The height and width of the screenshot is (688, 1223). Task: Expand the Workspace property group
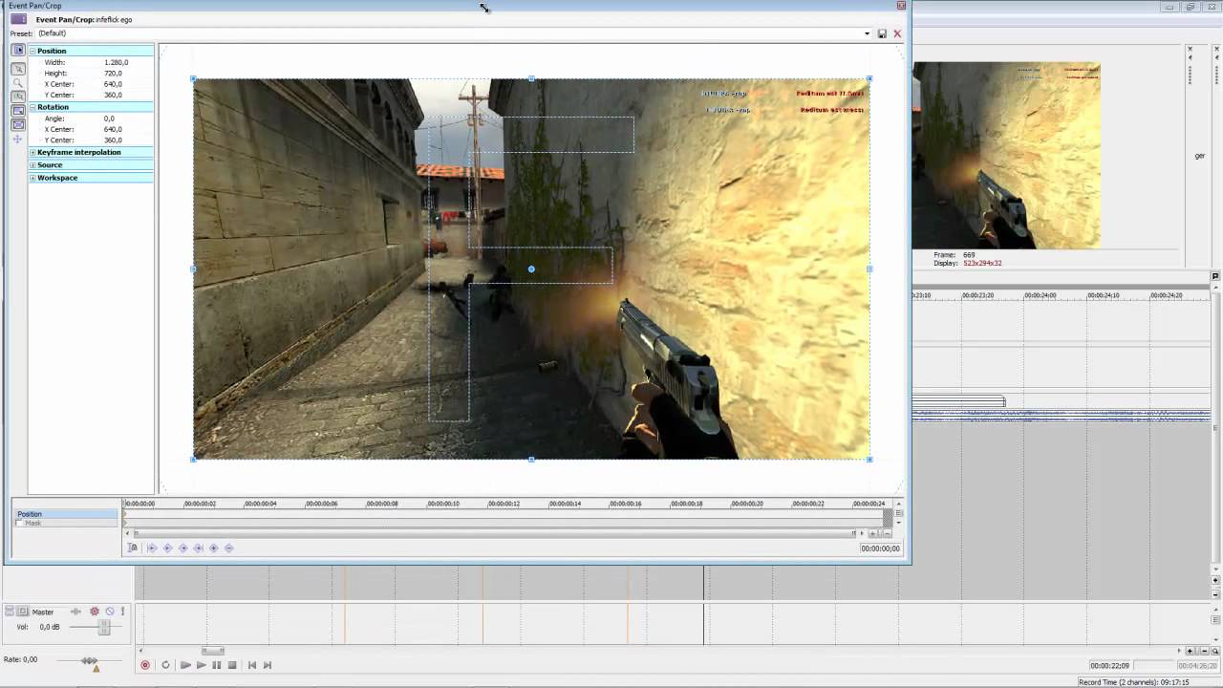coord(32,178)
